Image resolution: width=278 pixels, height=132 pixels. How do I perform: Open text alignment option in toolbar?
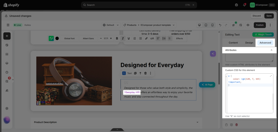pyautogui.click(x=158, y=38)
